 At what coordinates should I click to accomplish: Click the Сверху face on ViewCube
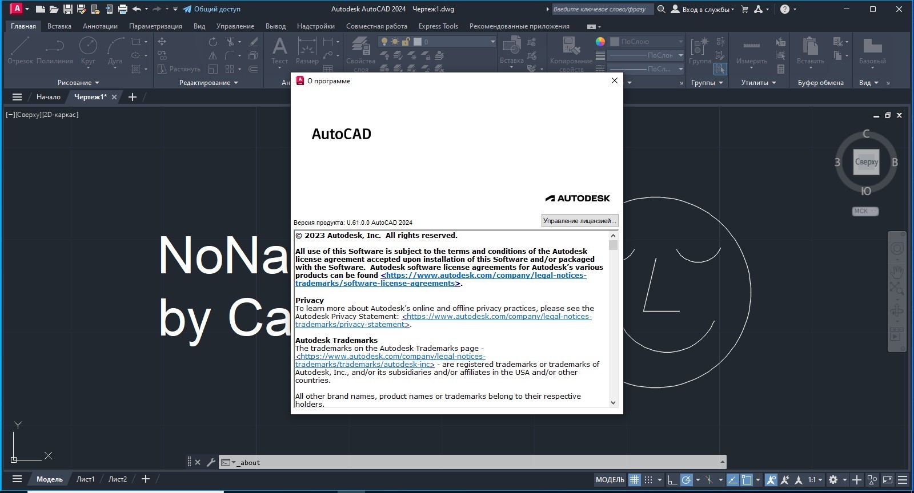point(866,162)
